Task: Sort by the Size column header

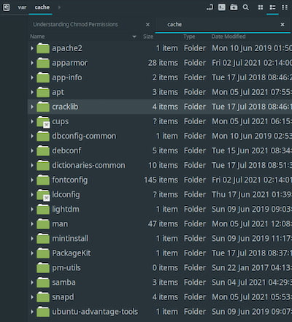Action: coord(148,37)
